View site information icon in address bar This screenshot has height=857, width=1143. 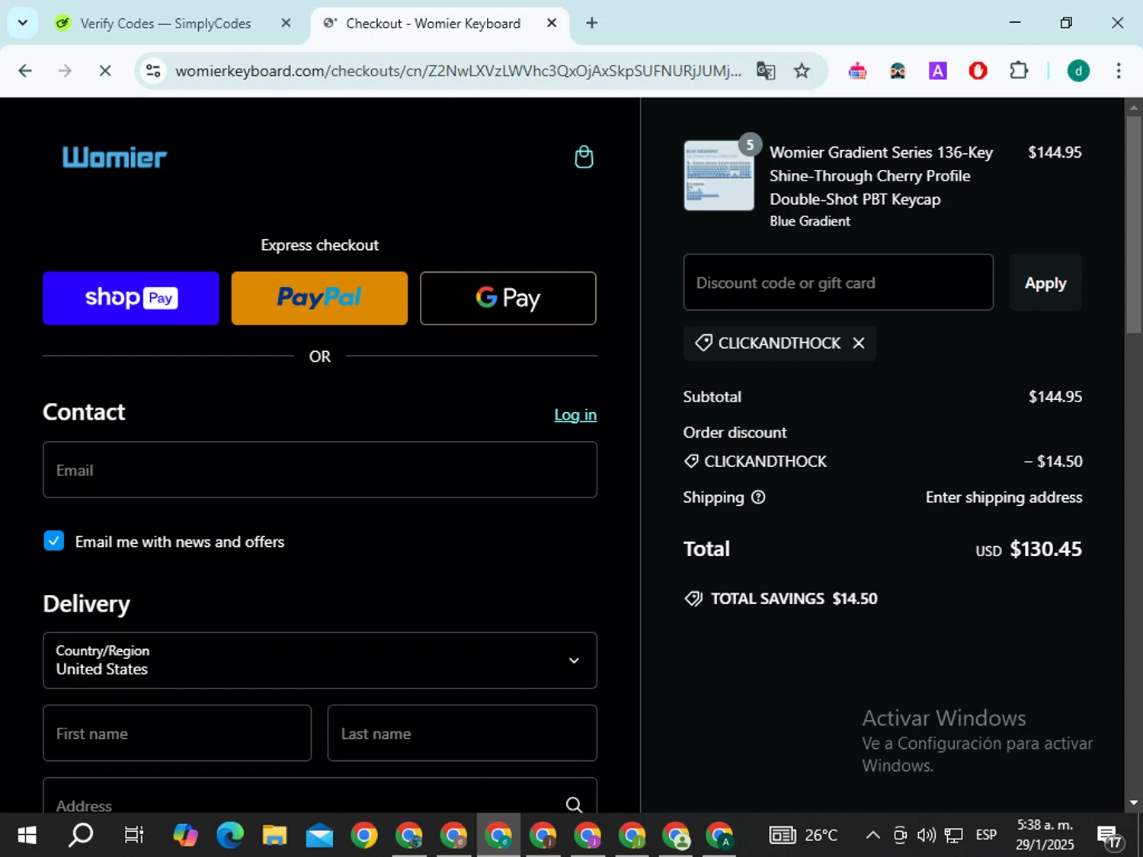tap(153, 71)
